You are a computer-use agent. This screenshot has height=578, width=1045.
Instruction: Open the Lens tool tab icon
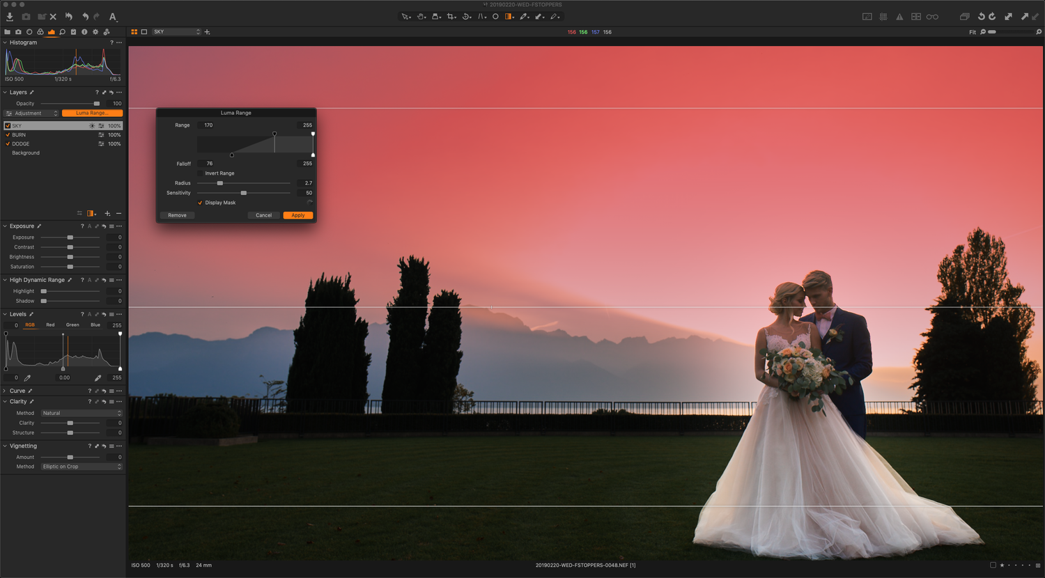(29, 32)
